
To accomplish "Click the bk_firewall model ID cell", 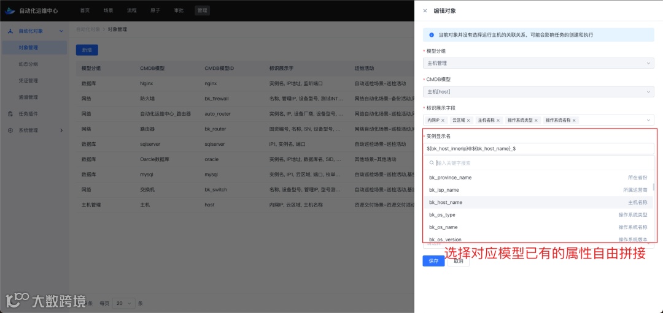I will 217,99.
